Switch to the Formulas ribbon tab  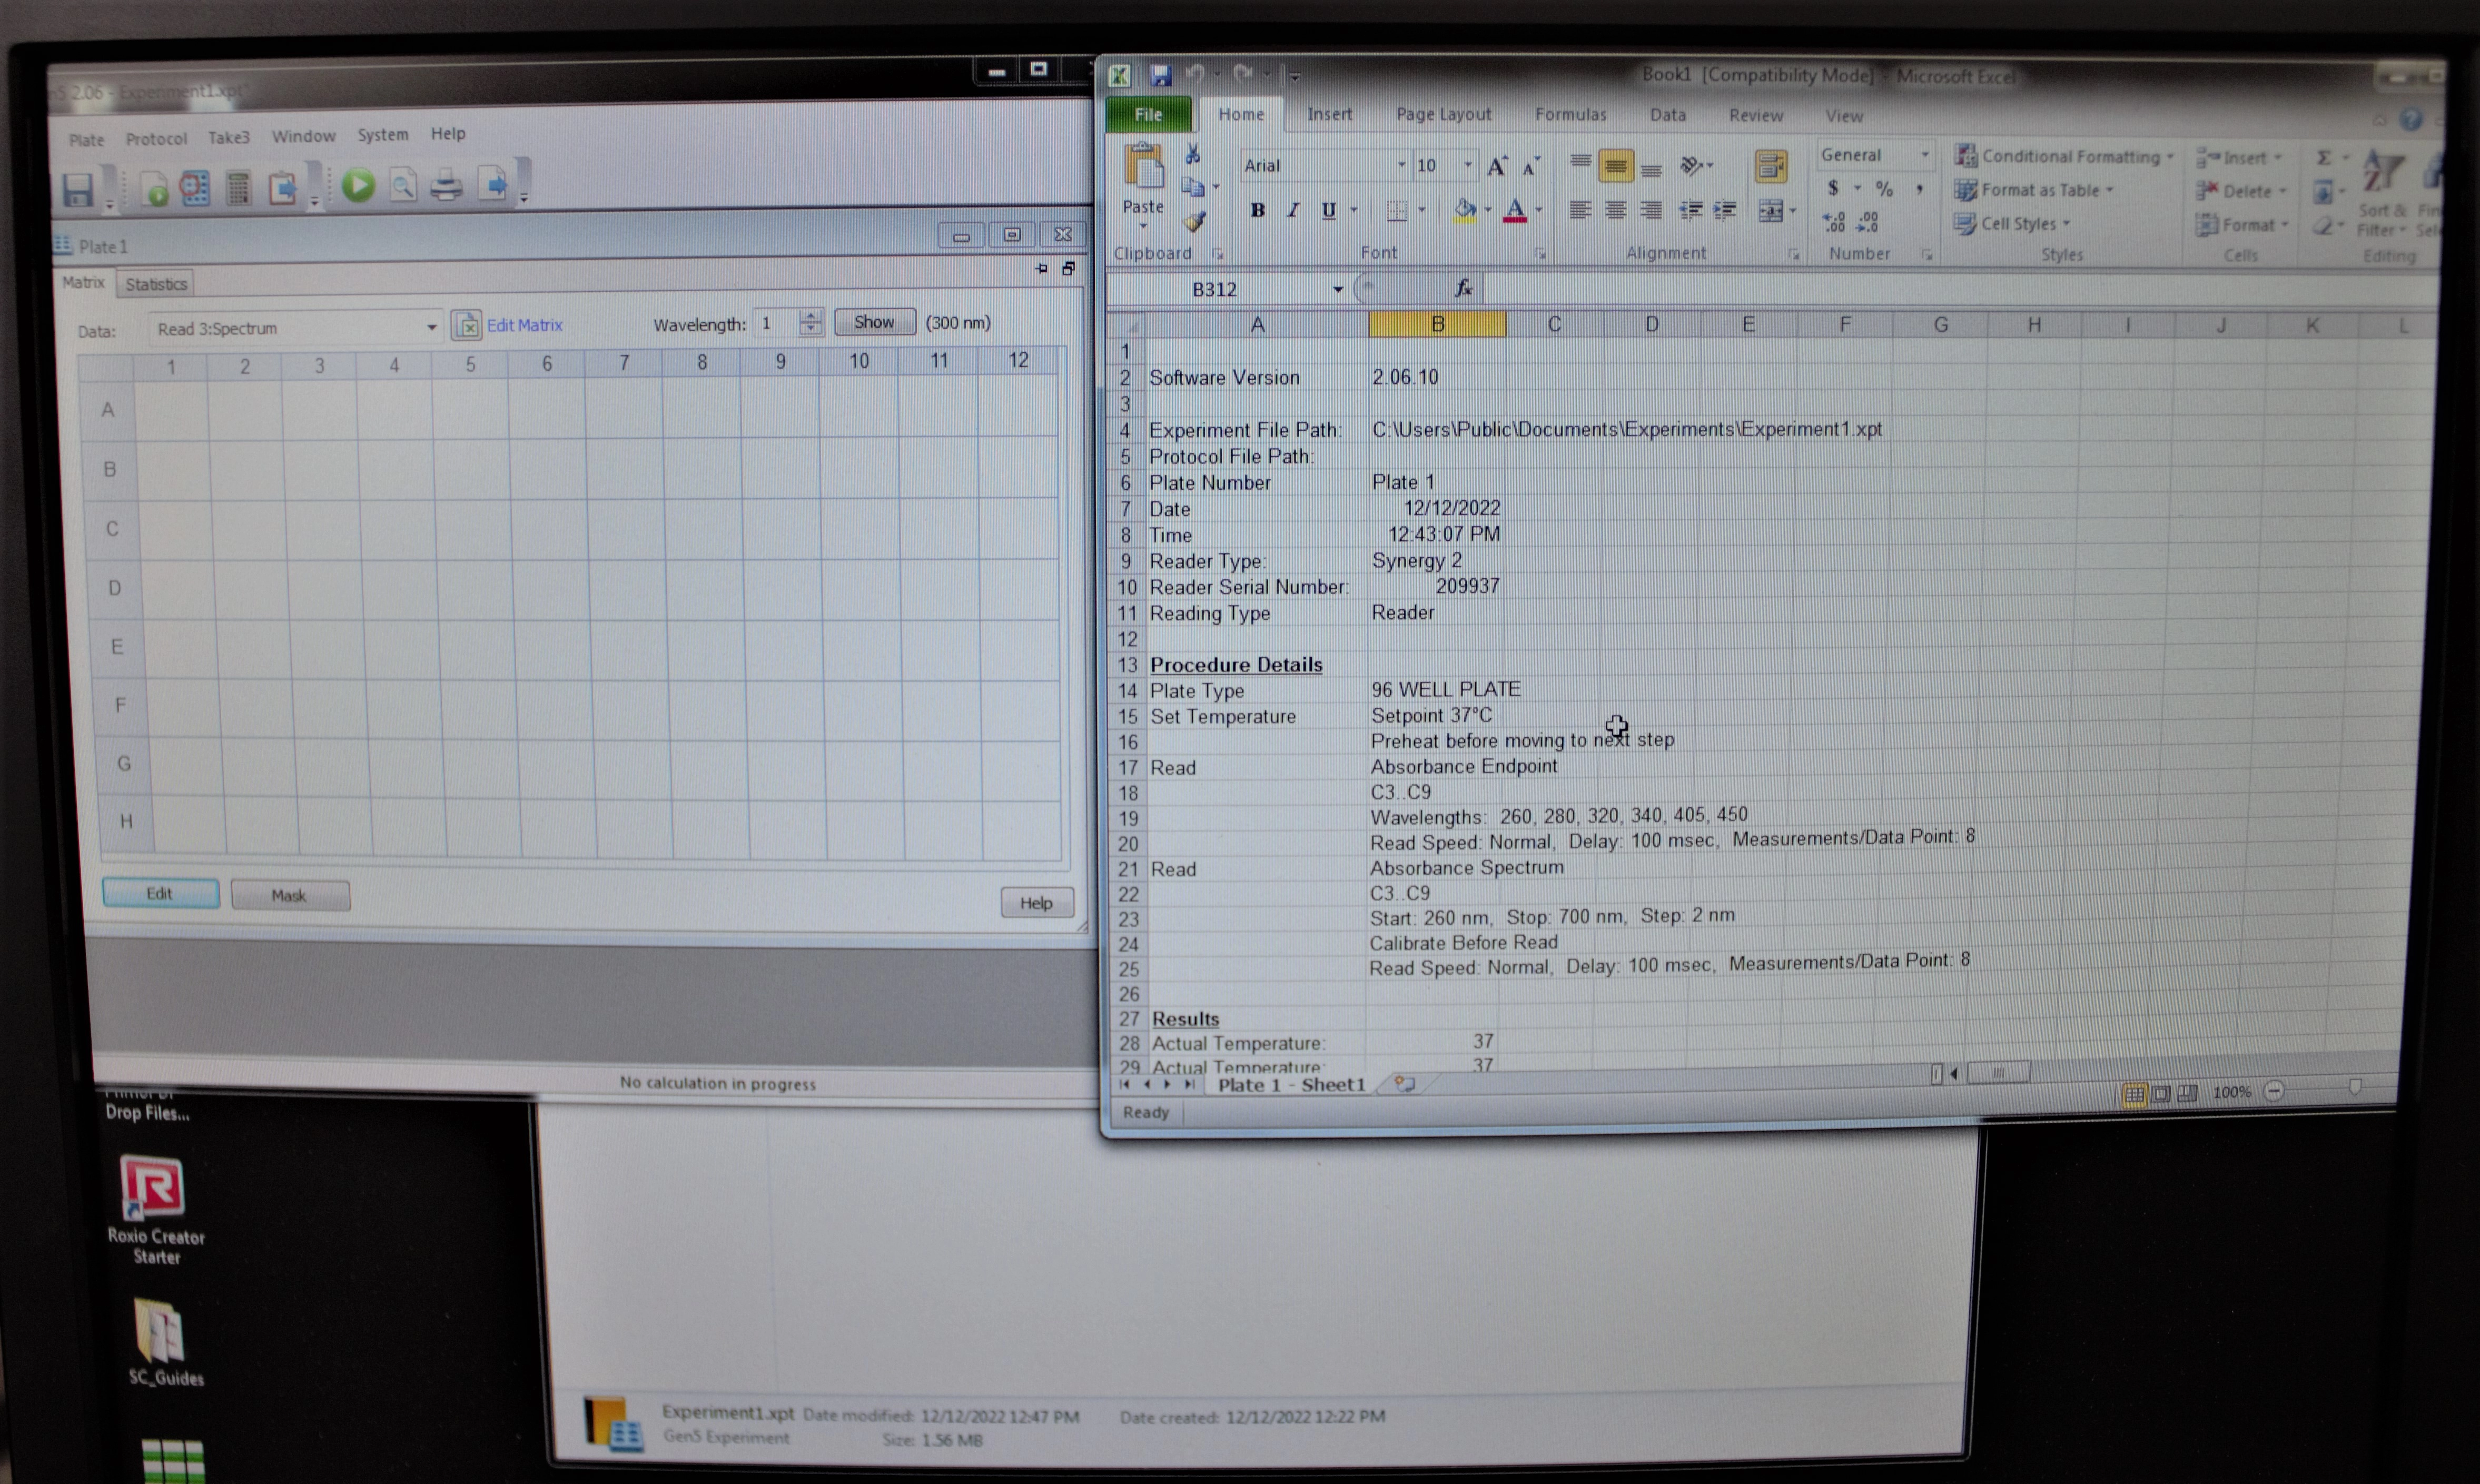(x=1570, y=115)
